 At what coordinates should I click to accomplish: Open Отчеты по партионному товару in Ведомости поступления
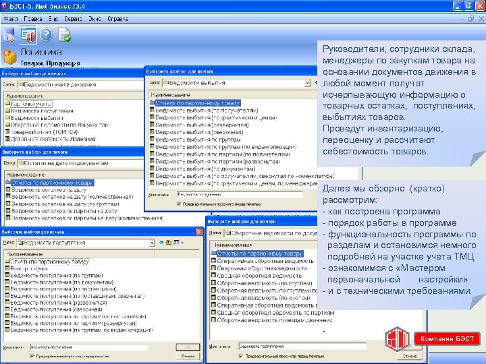click(47, 262)
